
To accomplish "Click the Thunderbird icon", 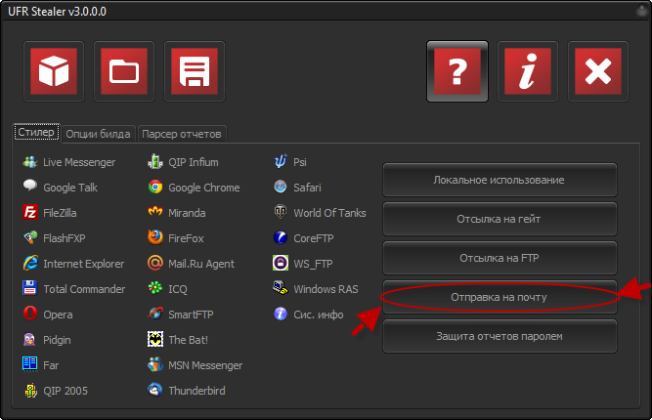I will [x=155, y=390].
